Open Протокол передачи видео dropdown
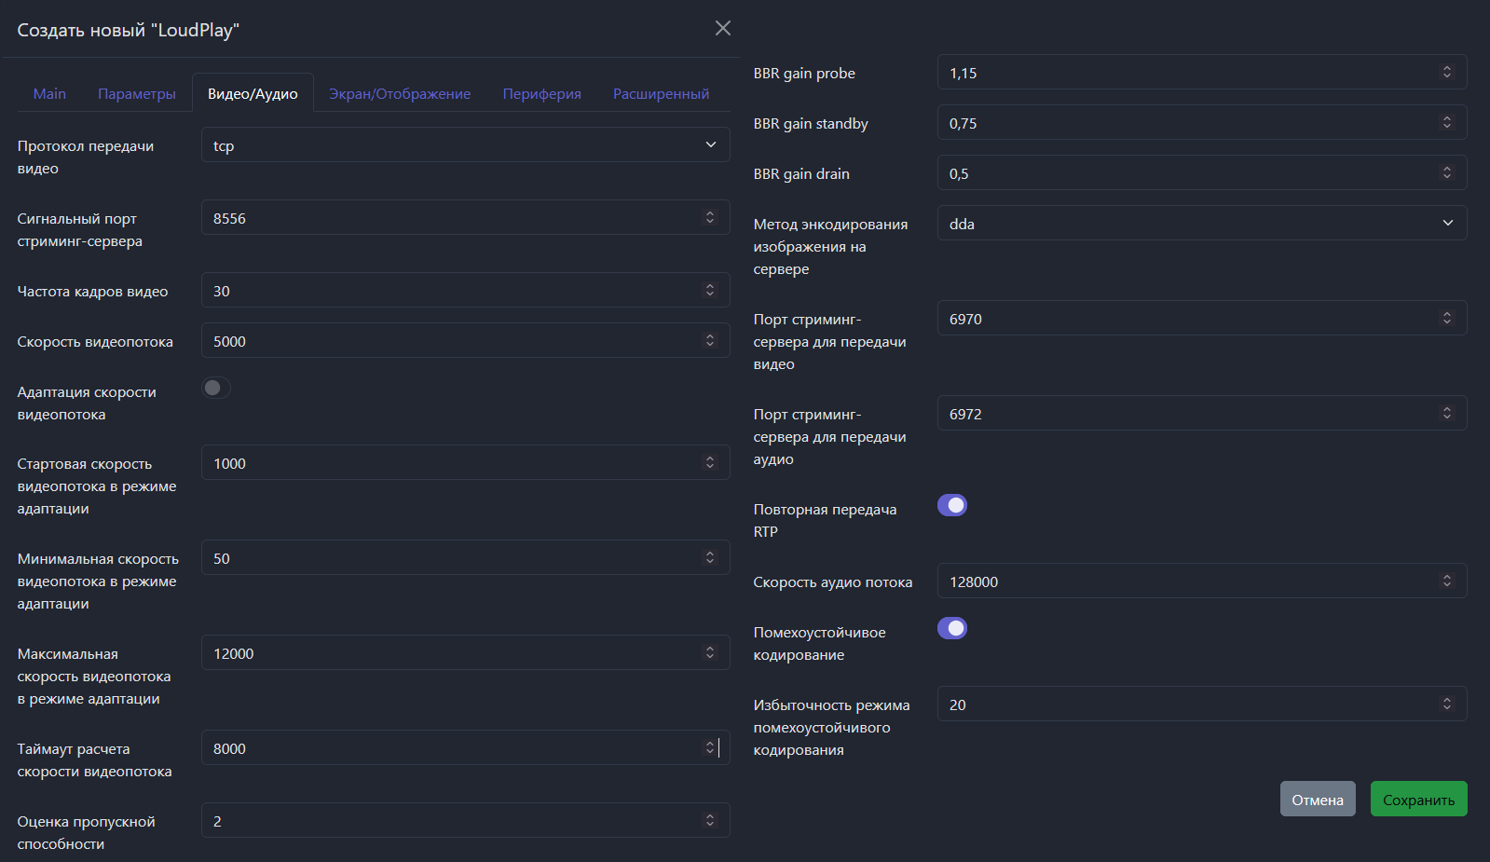Viewport: 1490px width, 862px height. [x=465, y=145]
